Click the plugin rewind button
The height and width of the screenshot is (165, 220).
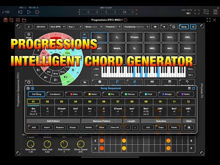tap(155, 27)
